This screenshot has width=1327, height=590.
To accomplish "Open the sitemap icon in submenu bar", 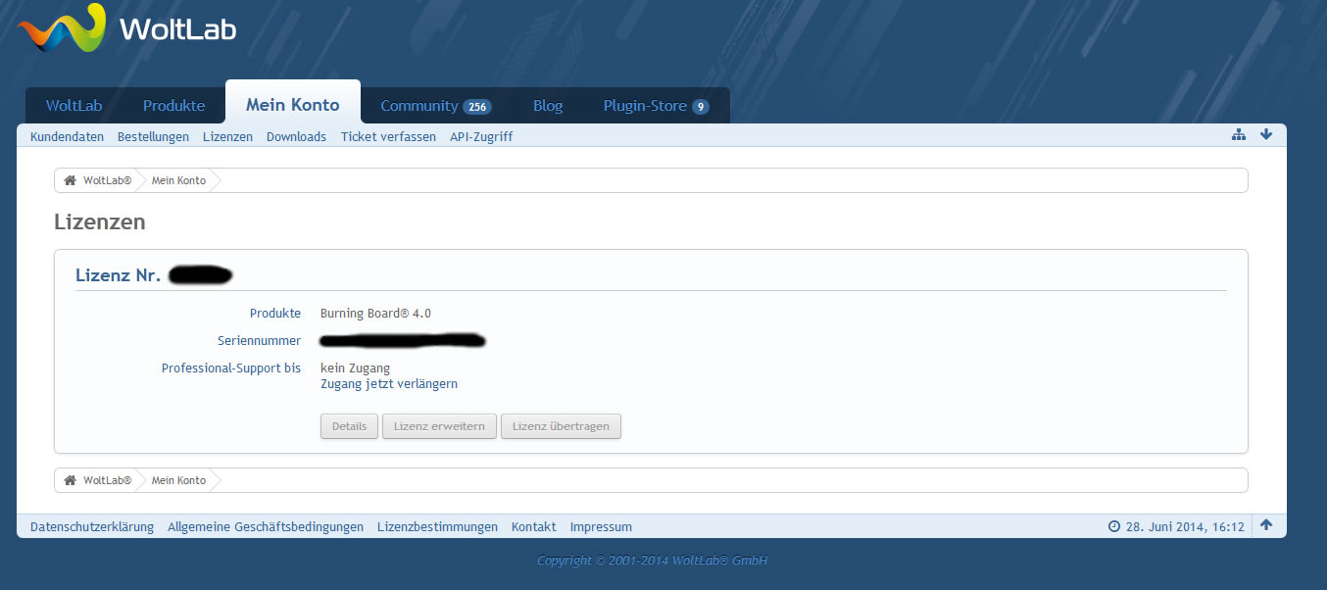I will click(x=1239, y=135).
